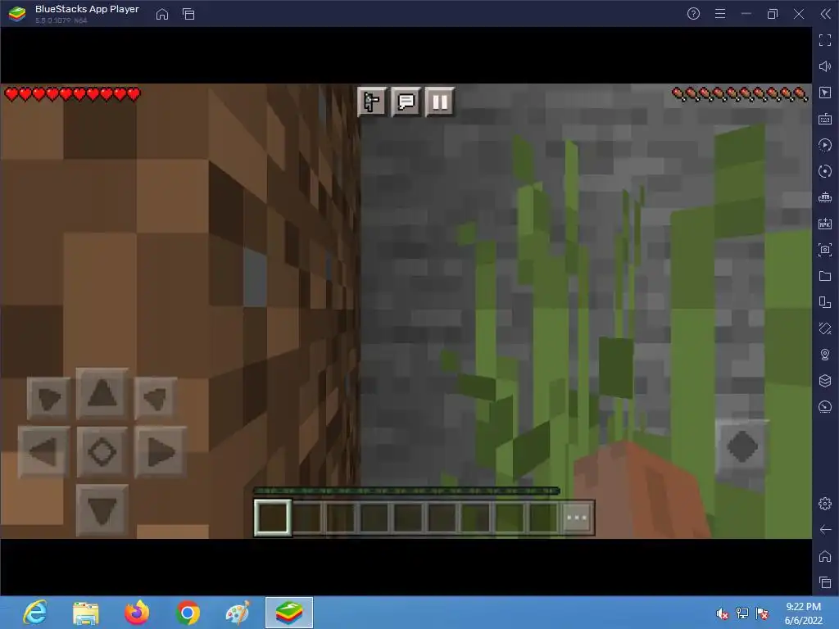
Task: Tap the D-pad back arrow
Action: [102, 510]
